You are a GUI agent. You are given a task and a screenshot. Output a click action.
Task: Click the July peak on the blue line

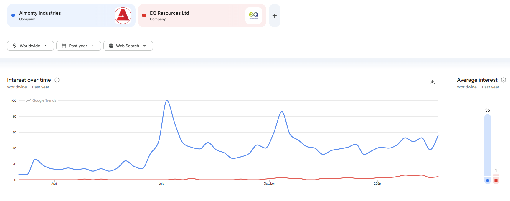167,101
